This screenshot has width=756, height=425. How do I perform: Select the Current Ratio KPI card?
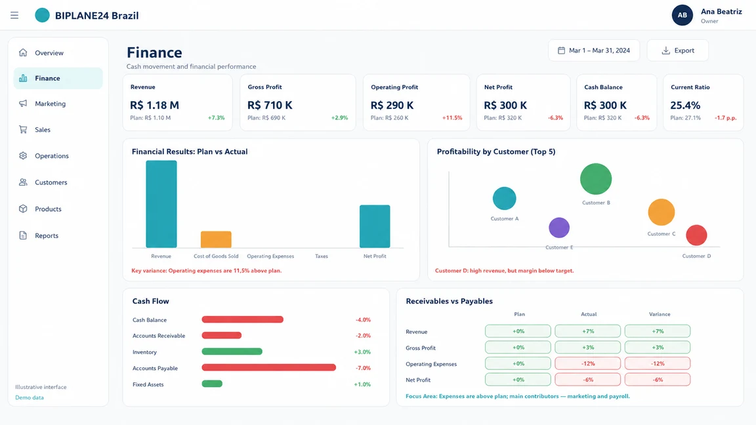pos(703,102)
